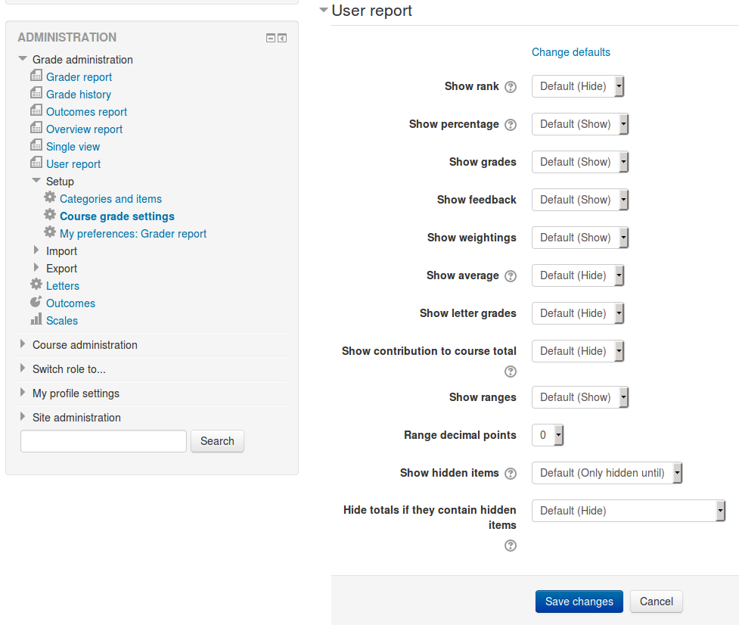Image resolution: width=739 pixels, height=625 pixels.
Task: Open Categories and items under Setup
Action: 110,199
